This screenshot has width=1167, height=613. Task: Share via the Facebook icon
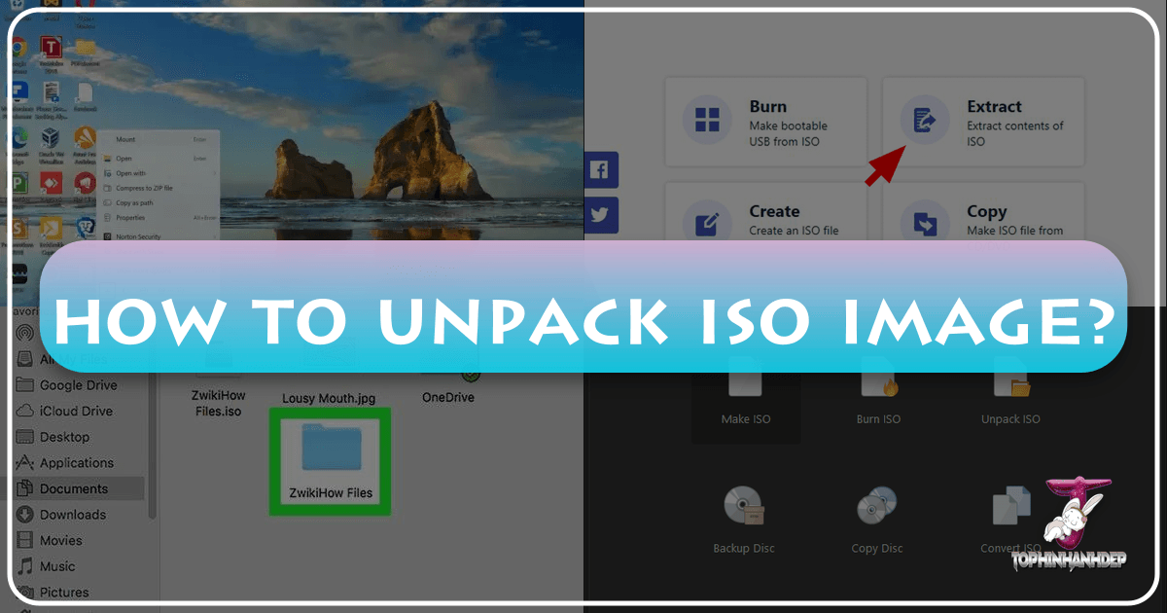click(x=601, y=169)
